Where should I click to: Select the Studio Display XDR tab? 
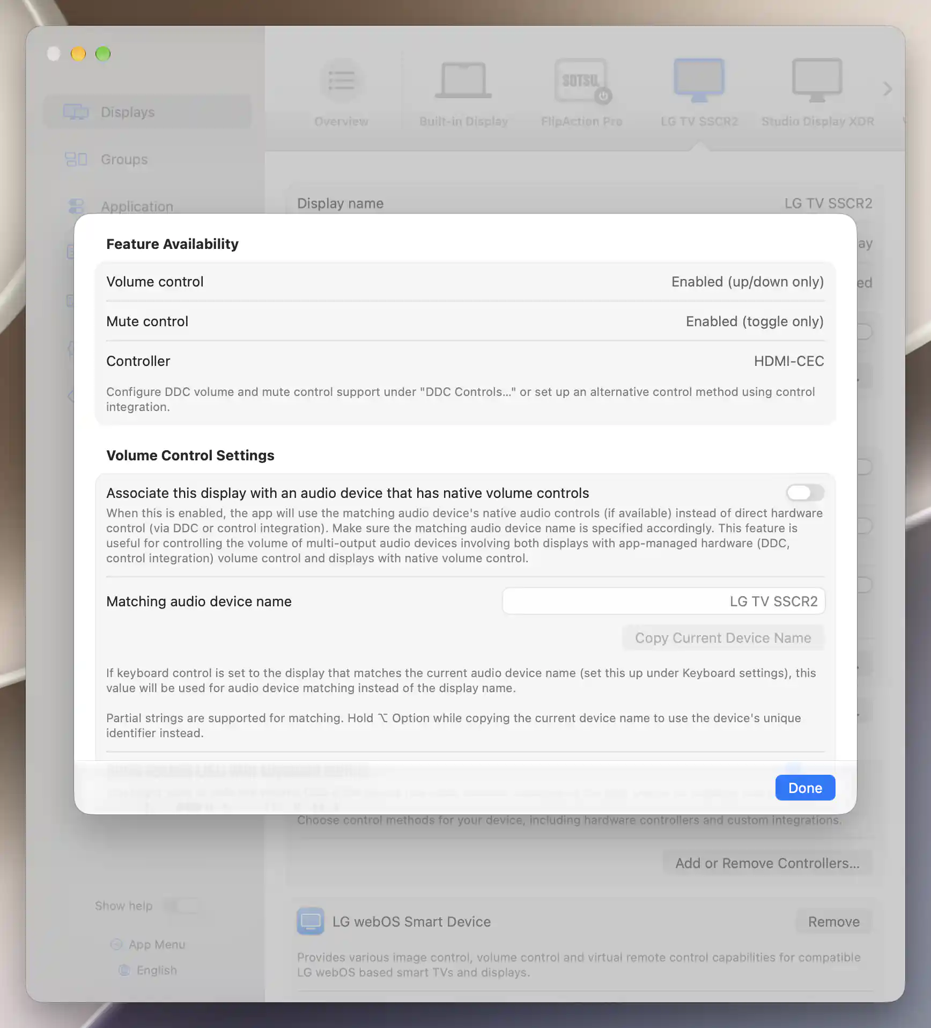pyautogui.click(x=817, y=92)
